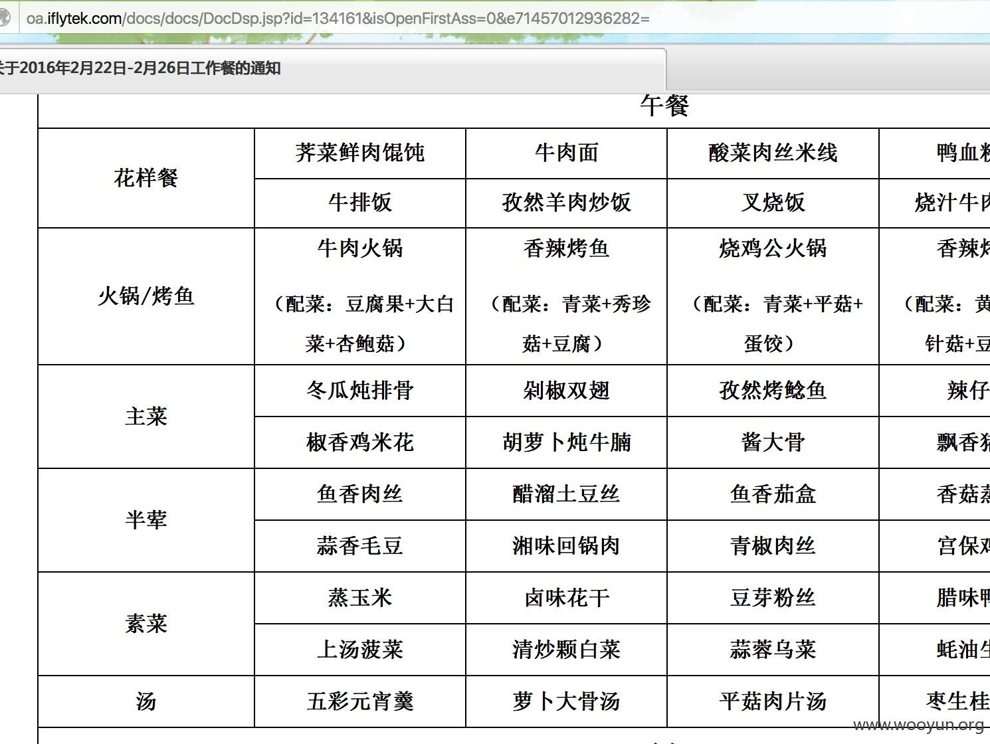Click the 椒香鸡米花 cell
Image resolution: width=990 pixels, height=744 pixels.
tap(360, 443)
